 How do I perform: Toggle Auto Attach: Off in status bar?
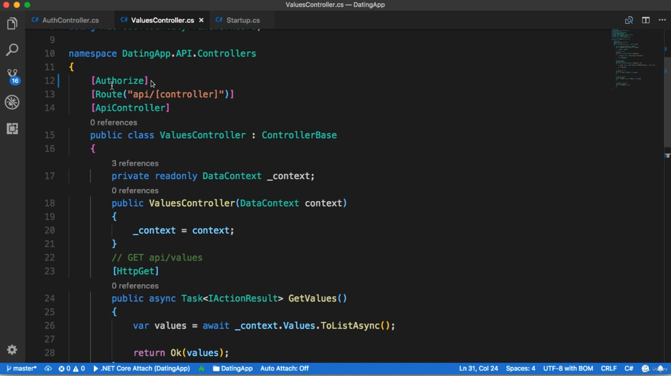[x=284, y=369]
